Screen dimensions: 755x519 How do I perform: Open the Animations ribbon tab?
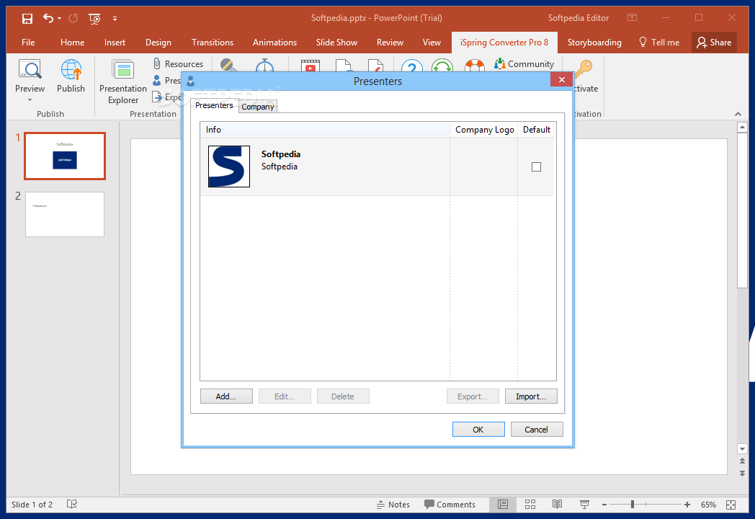274,43
